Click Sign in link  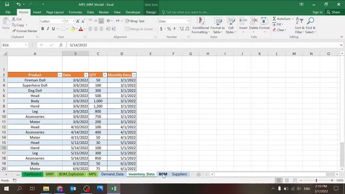[x=318, y=12]
